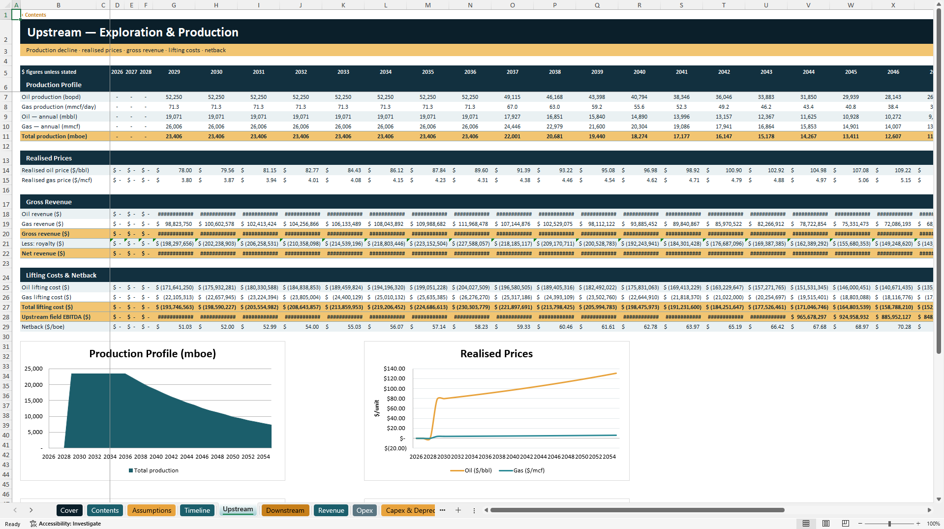
Task: Switch to Page Break Preview icon
Action: (x=845, y=524)
